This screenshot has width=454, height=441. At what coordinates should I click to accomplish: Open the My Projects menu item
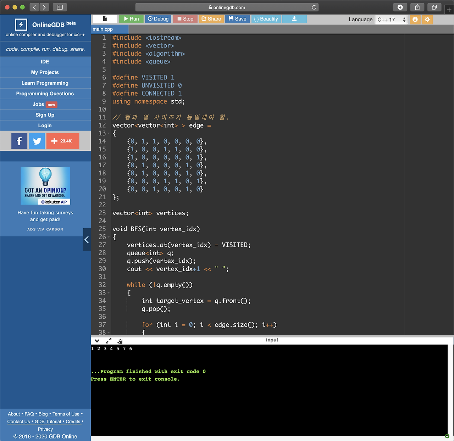click(45, 72)
